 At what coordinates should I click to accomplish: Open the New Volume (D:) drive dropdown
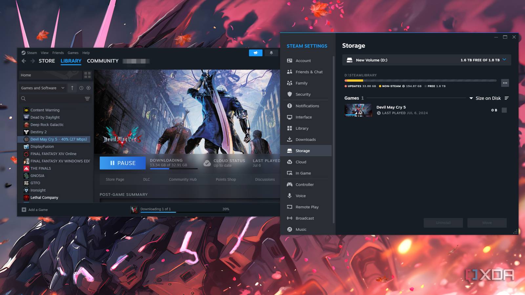point(427,60)
